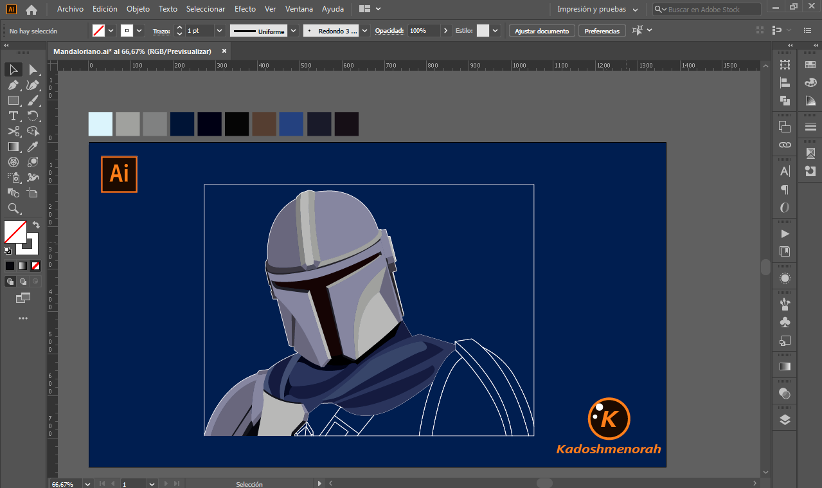Open the Efecto menu
822x488 pixels.
[245, 9]
